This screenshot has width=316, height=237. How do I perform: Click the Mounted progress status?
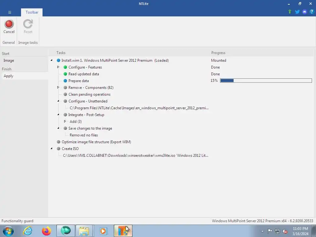coord(218,60)
